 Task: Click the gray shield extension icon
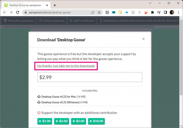pyautogui.click(x=140, y=12)
